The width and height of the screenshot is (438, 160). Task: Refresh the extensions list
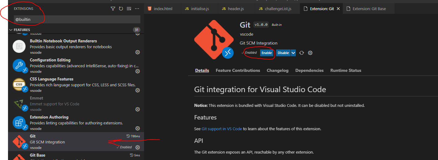pyautogui.click(x=121, y=9)
